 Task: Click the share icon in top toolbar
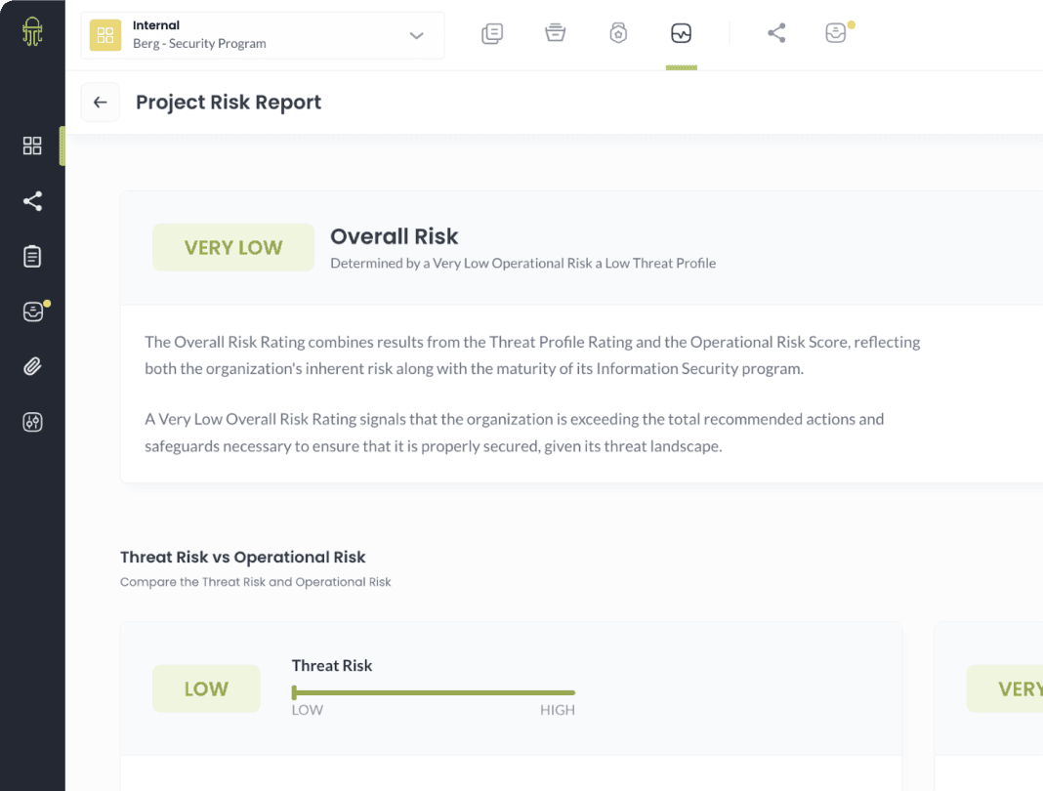776,33
